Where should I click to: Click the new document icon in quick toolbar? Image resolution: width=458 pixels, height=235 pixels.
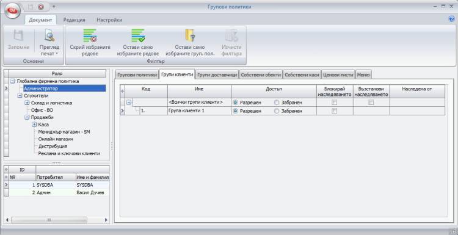coord(31,7)
